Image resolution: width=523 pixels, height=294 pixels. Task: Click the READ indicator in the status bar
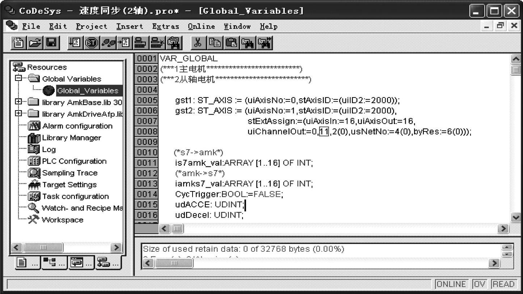(504, 284)
